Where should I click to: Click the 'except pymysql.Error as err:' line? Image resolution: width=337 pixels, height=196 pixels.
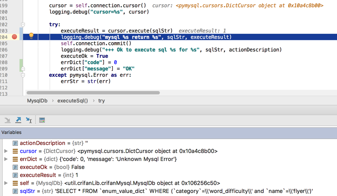pyautogui.click(x=90, y=75)
